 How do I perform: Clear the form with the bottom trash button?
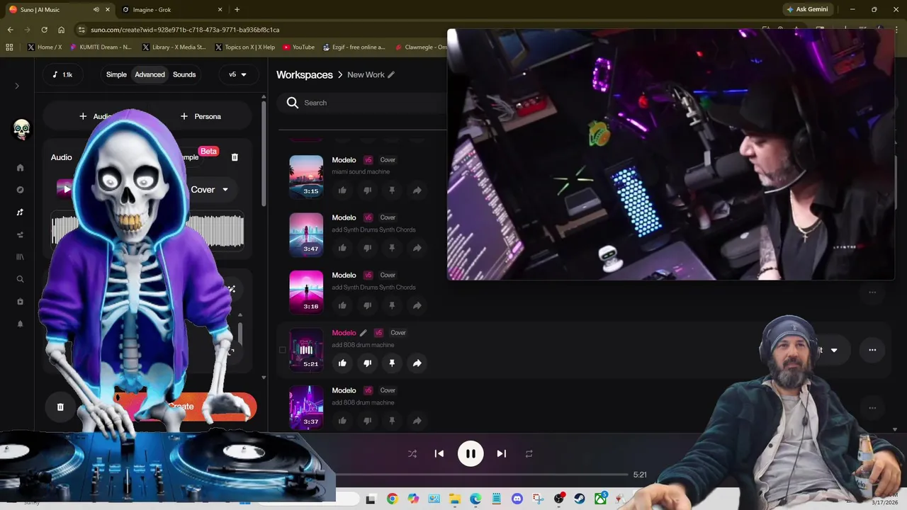point(60,407)
